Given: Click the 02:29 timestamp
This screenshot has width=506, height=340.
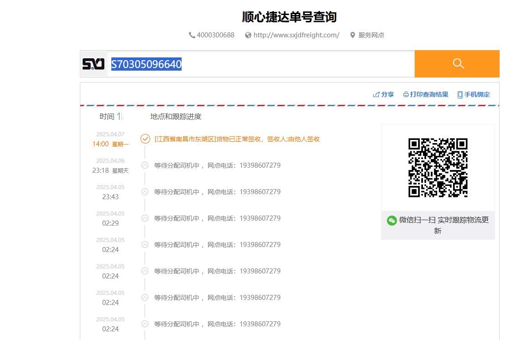Looking at the screenshot, I should [x=110, y=223].
